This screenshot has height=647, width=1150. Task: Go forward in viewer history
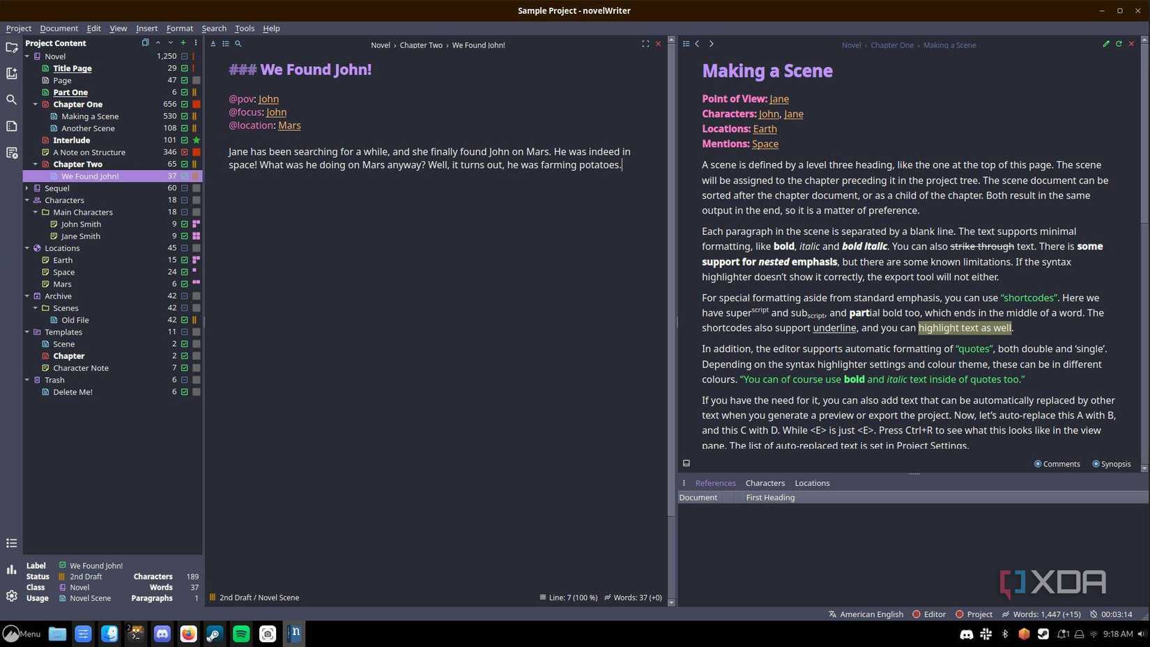point(711,44)
